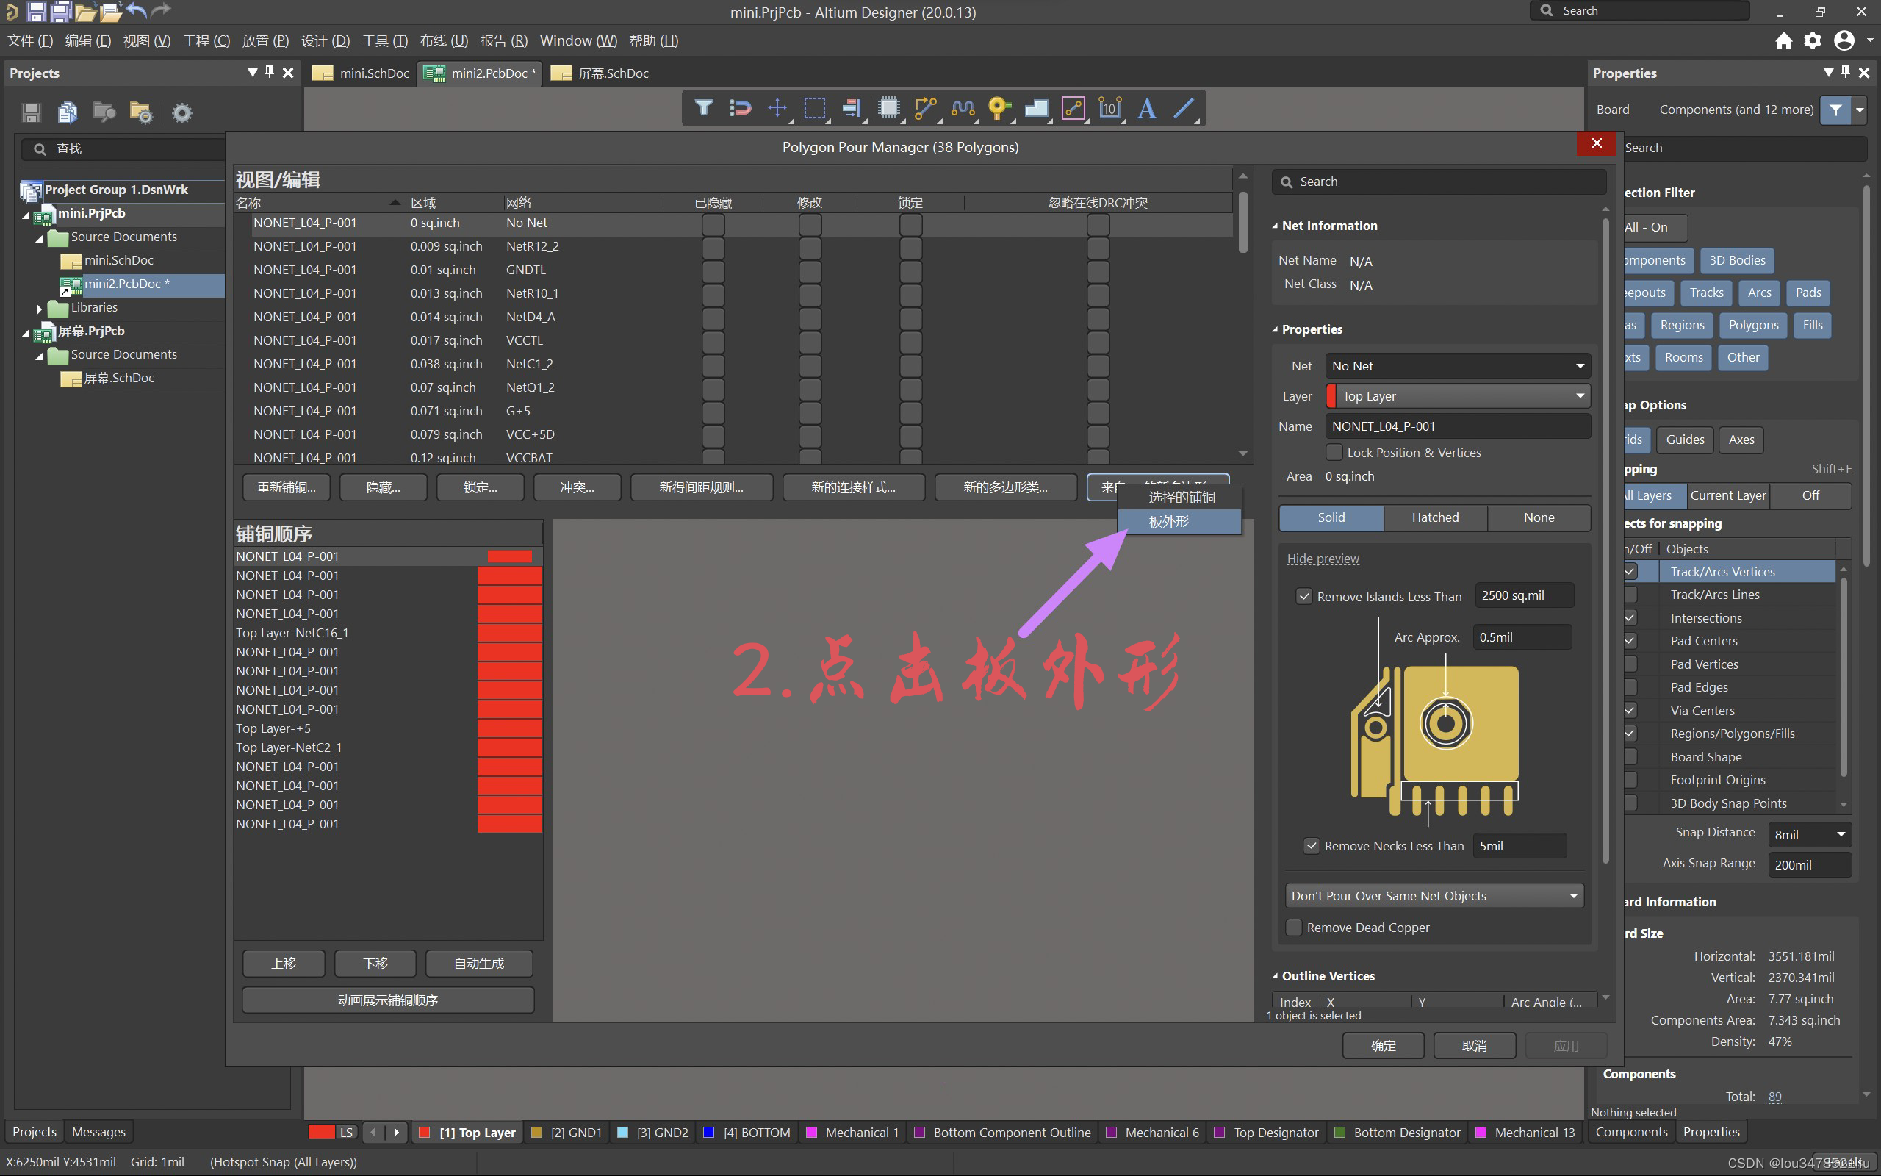Click the filter icon in PCB toolbar

point(703,108)
